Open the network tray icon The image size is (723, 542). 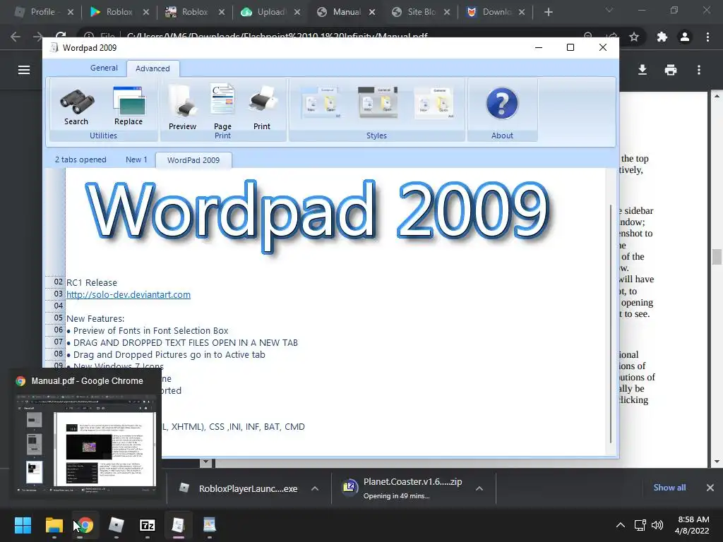pyautogui.click(x=640, y=525)
